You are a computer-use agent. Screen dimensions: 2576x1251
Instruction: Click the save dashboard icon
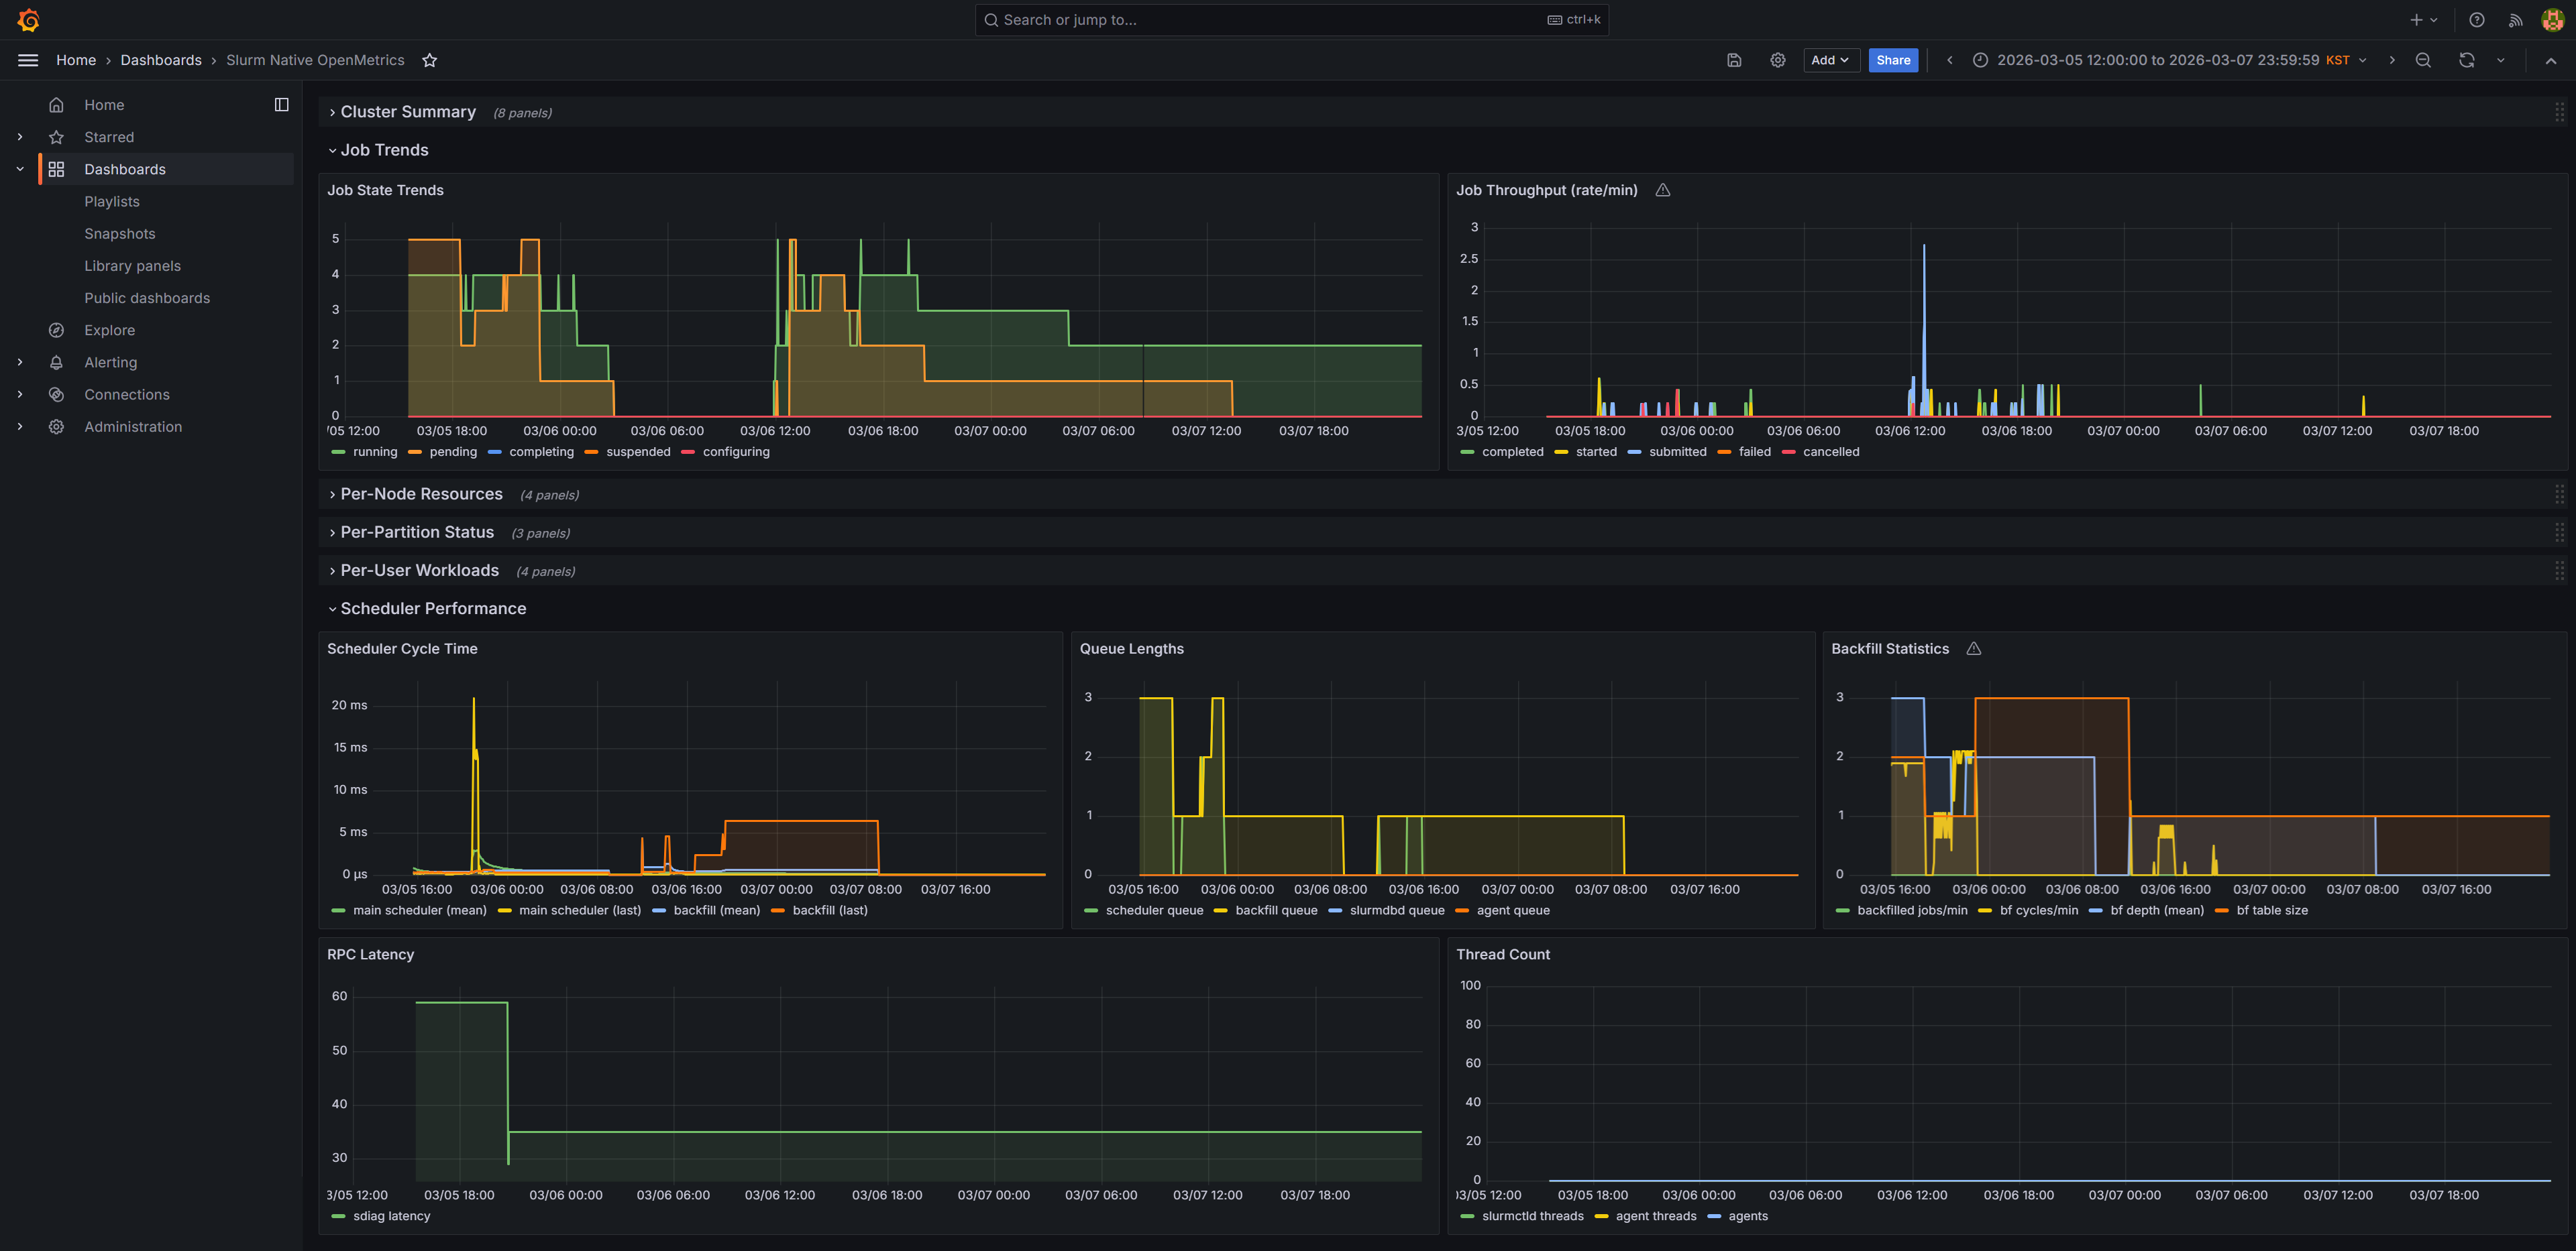tap(1734, 60)
